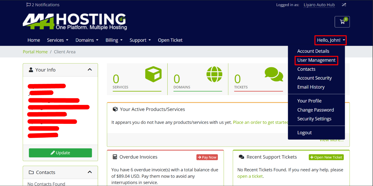Screen dimensions: 373x186
Task: Select User Management from account menu
Action: pyautogui.click(x=316, y=60)
